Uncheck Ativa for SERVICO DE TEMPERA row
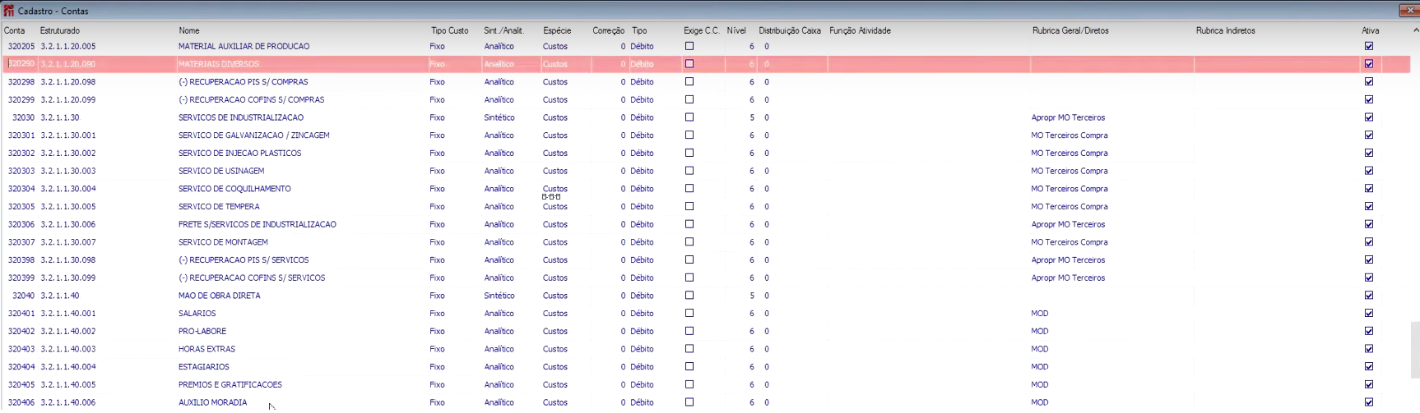1420x413 pixels. pos(1369,206)
